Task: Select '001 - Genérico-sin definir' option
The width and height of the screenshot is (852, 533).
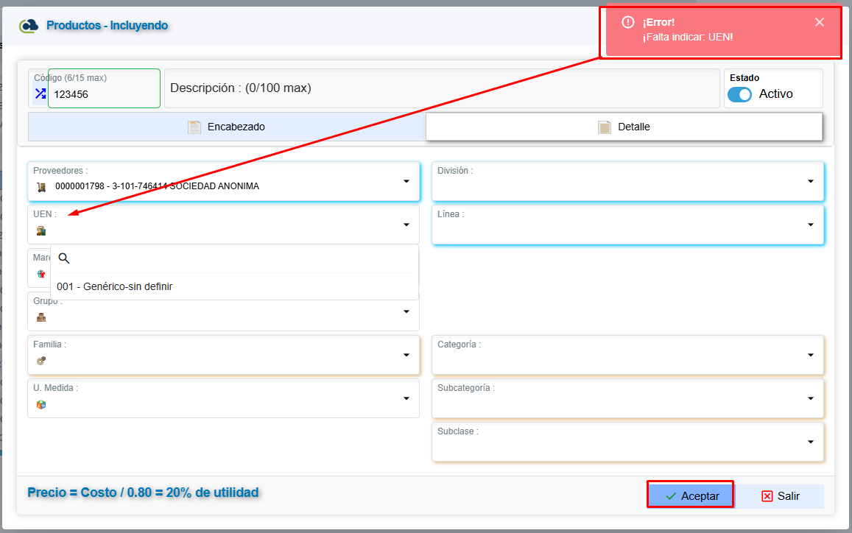Action: (234, 286)
